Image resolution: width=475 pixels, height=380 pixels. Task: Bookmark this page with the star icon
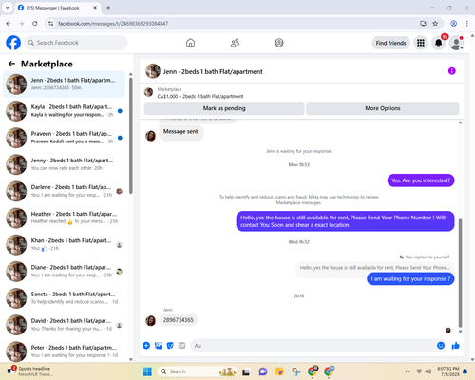435,24
